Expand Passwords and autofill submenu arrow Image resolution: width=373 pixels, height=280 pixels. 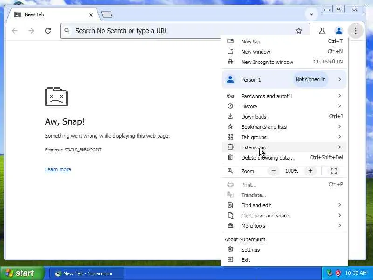click(x=340, y=96)
